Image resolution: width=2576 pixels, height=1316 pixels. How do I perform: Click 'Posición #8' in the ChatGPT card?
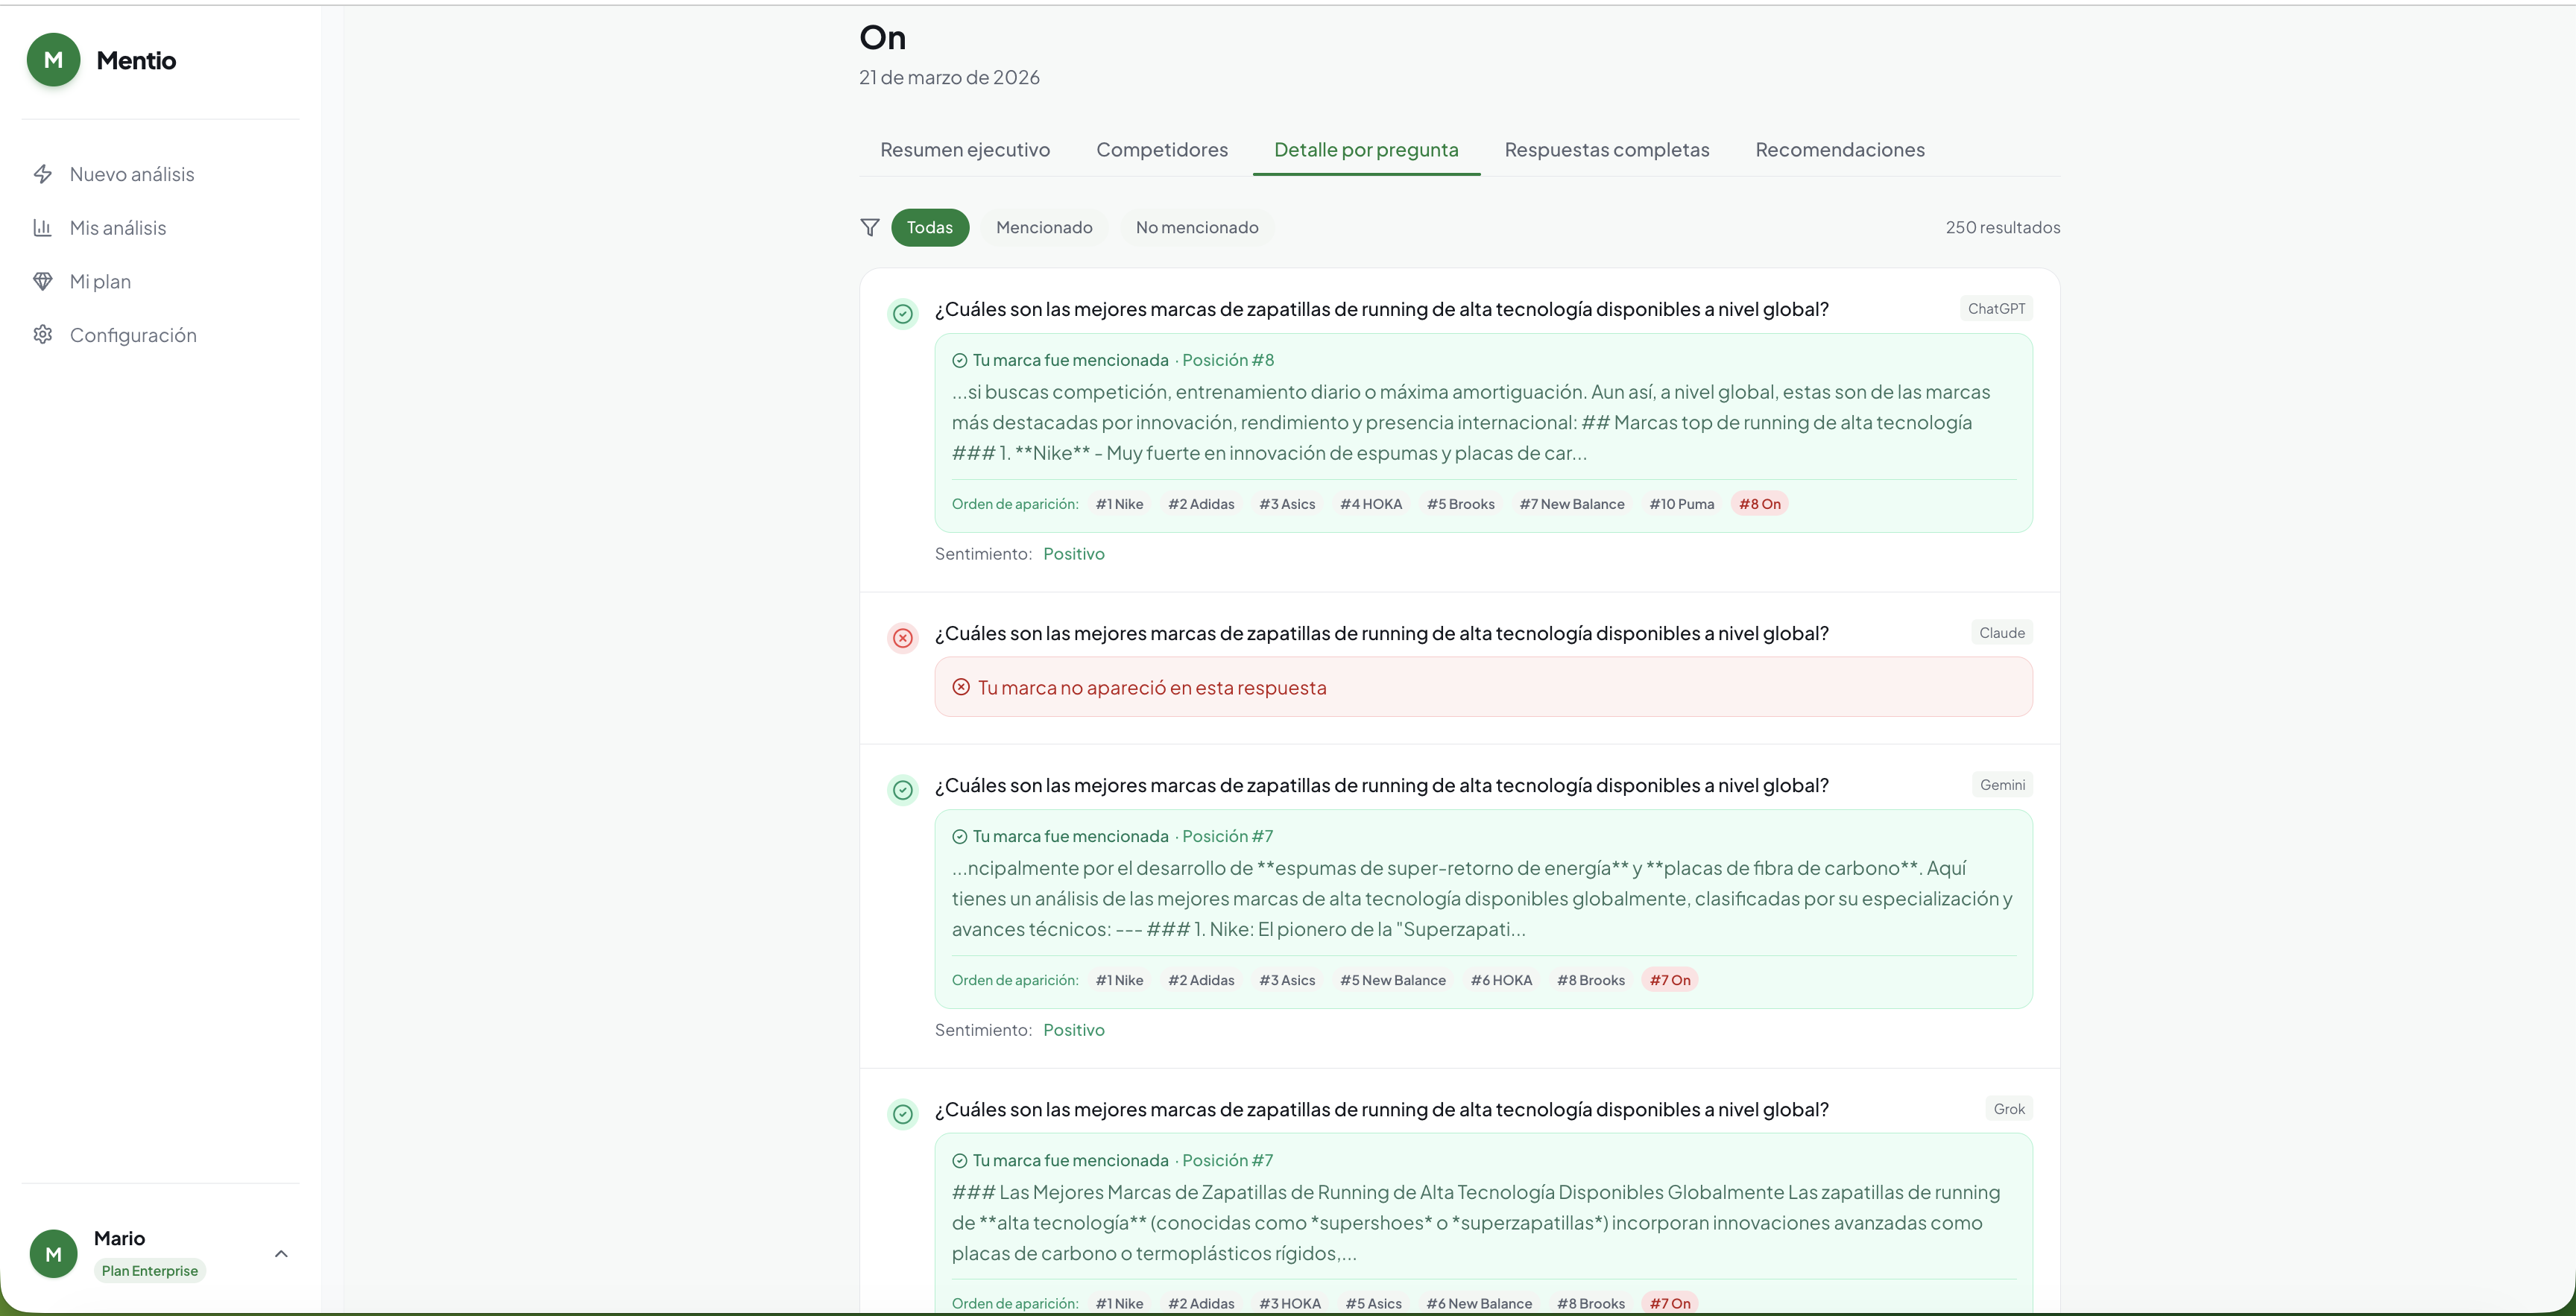point(1228,360)
